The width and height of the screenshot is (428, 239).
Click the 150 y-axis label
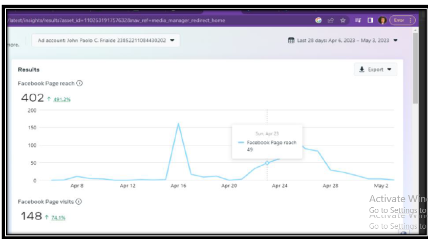32,127
